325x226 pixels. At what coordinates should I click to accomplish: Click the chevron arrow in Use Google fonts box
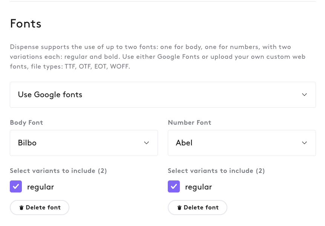(304, 95)
